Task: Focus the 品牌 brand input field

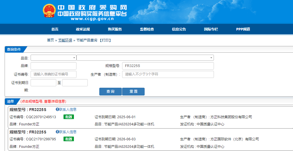Action: coord(53,66)
